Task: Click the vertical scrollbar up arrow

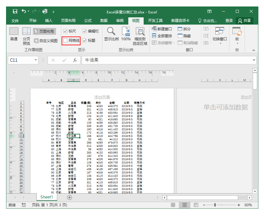Action: click(x=255, y=70)
